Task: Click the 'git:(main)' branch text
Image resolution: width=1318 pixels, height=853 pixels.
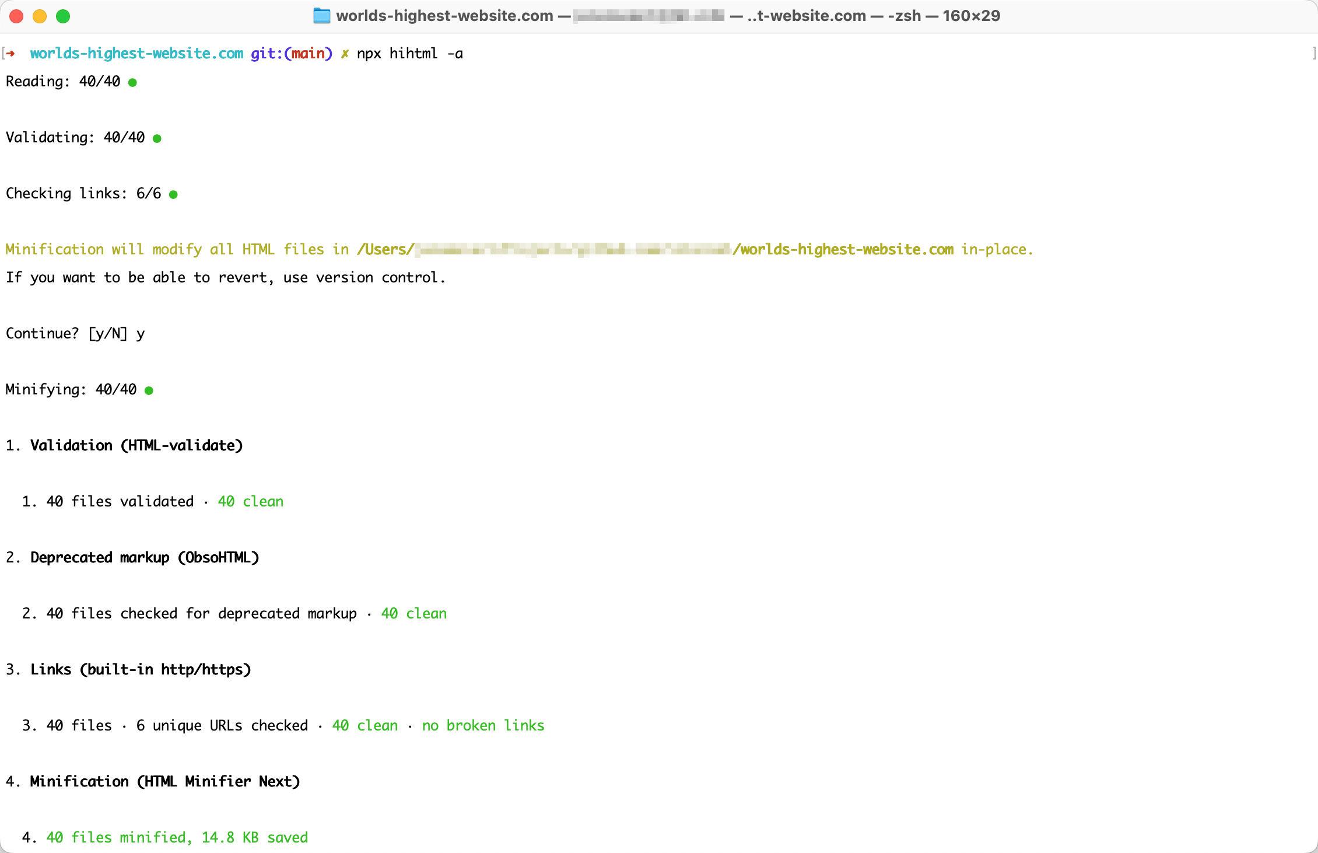Action: 292,54
